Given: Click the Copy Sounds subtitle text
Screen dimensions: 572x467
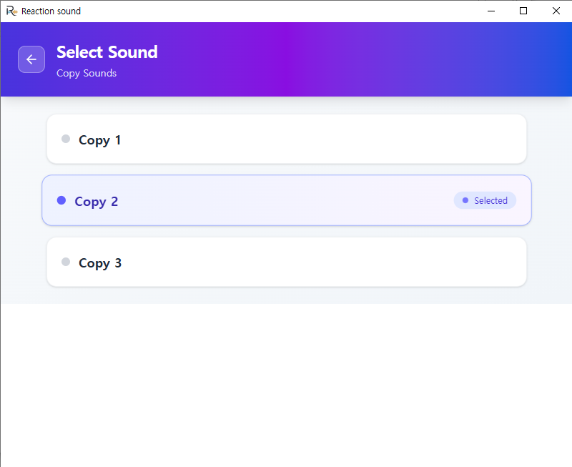Looking at the screenshot, I should (86, 73).
